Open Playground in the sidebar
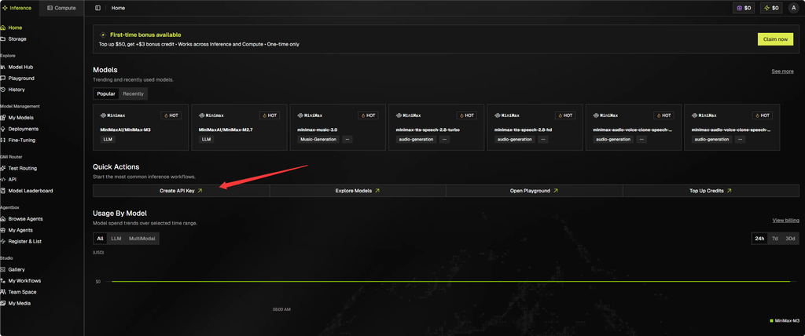 [x=21, y=79]
